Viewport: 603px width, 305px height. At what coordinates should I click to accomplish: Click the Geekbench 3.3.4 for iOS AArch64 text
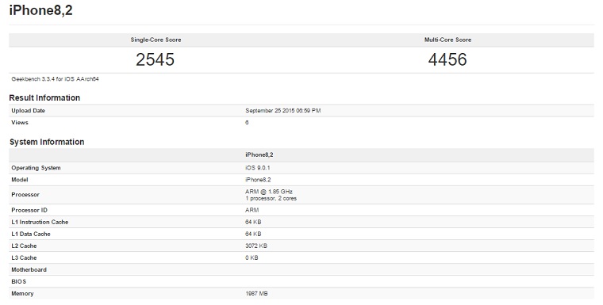coord(55,79)
